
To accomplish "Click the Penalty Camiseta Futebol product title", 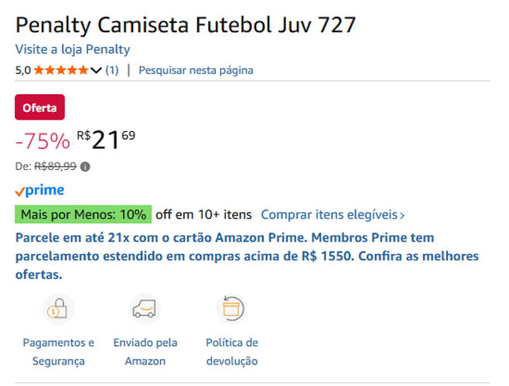I will (x=186, y=24).
